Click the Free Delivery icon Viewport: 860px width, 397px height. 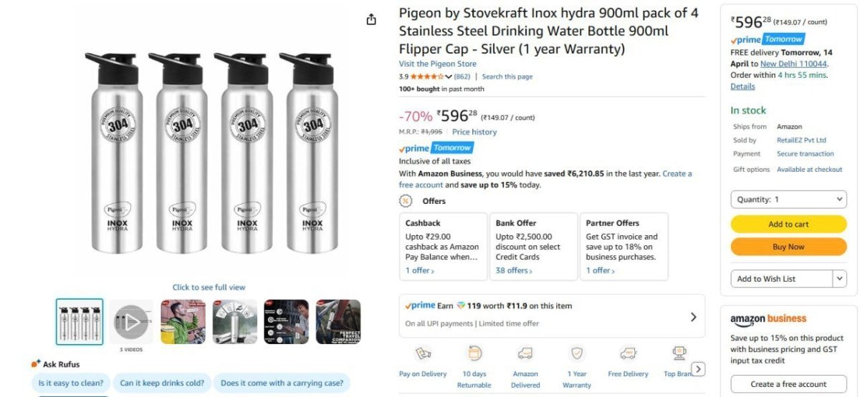tap(628, 353)
